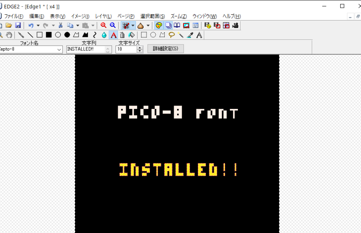Screen dimensions: 361x233
Task: Open the copy options dropdown arrow
Action: point(78,25)
